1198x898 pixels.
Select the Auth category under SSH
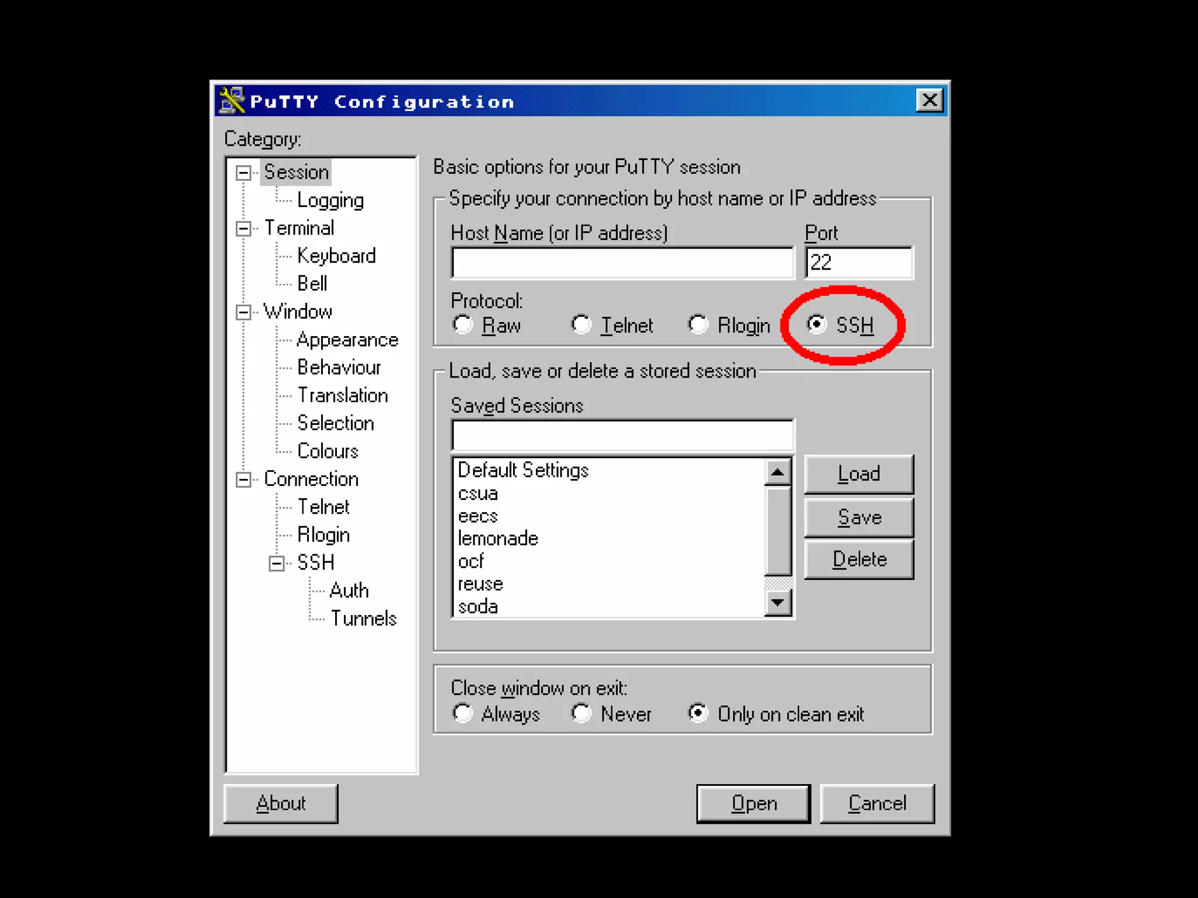tap(349, 590)
